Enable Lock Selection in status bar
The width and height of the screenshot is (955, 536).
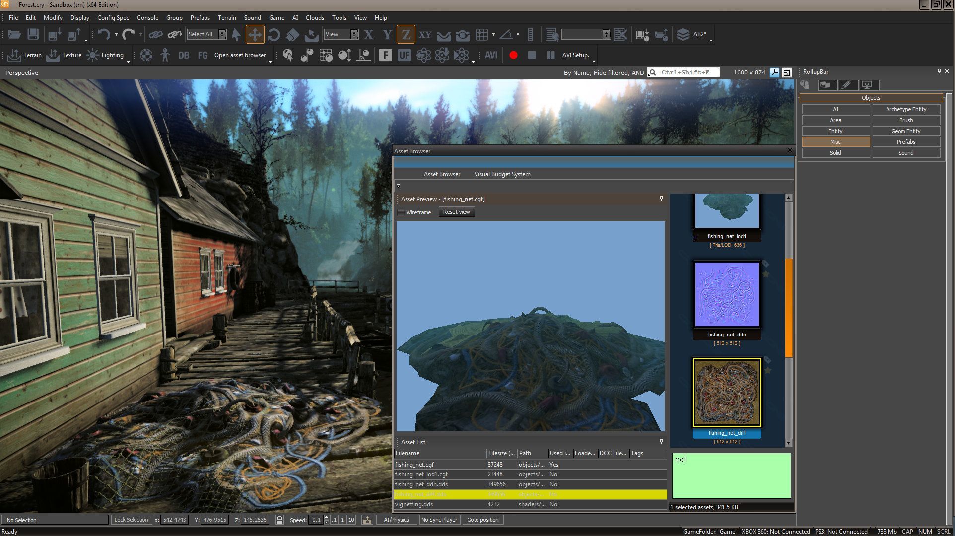[129, 519]
